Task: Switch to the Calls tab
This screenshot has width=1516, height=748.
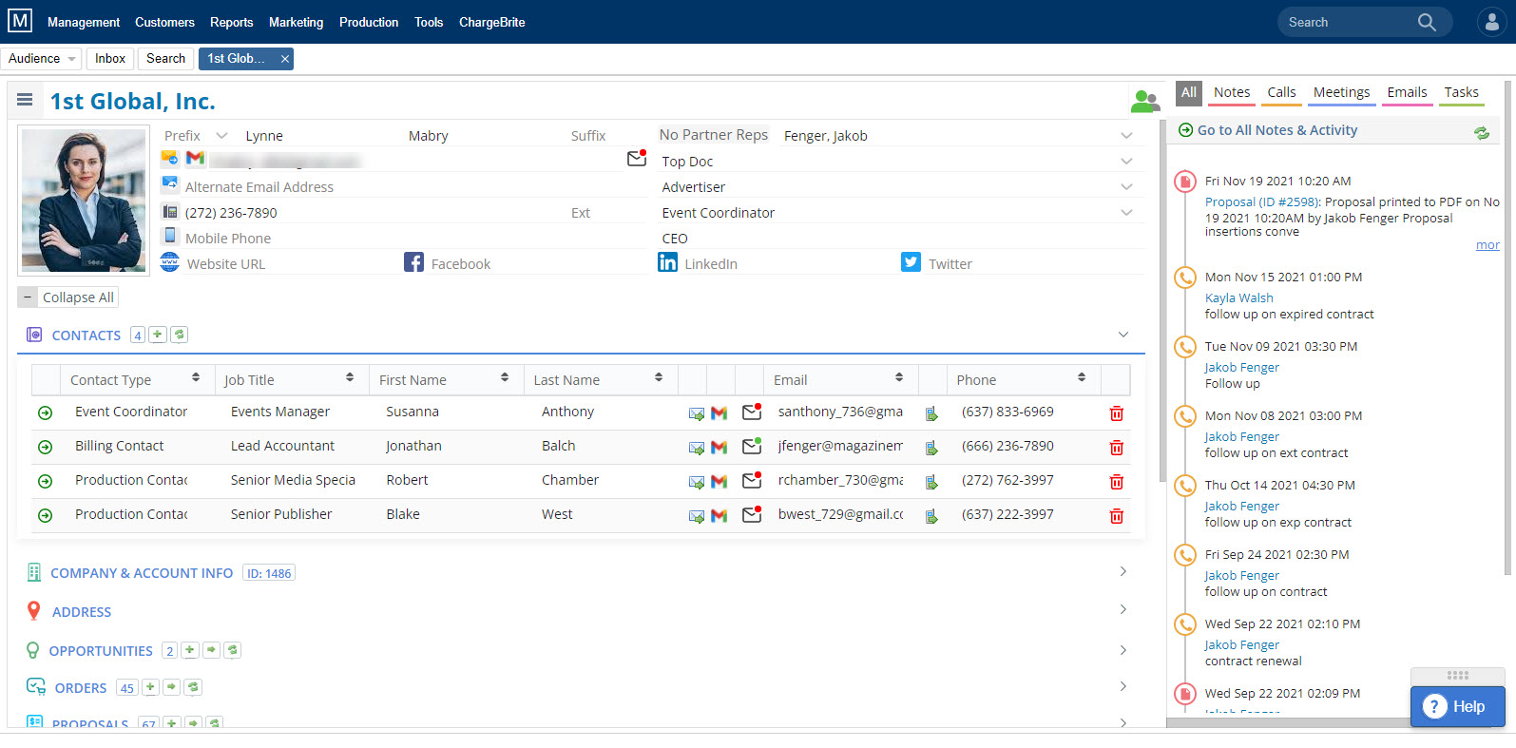Action: pos(1281,92)
